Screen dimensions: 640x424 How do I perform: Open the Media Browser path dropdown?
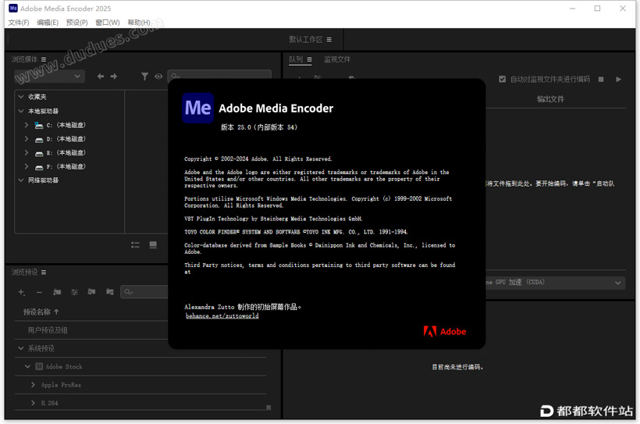(49, 77)
